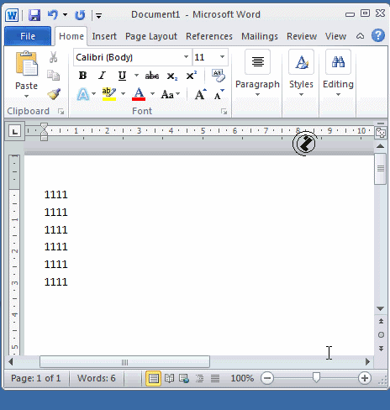The width and height of the screenshot is (390, 410).
Task: Click the Save floppy disk icon
Action: click(x=34, y=15)
